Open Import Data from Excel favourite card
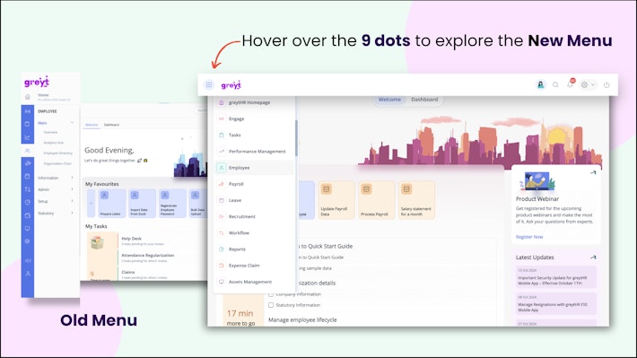Screen dimensions: 637x358 [142, 203]
